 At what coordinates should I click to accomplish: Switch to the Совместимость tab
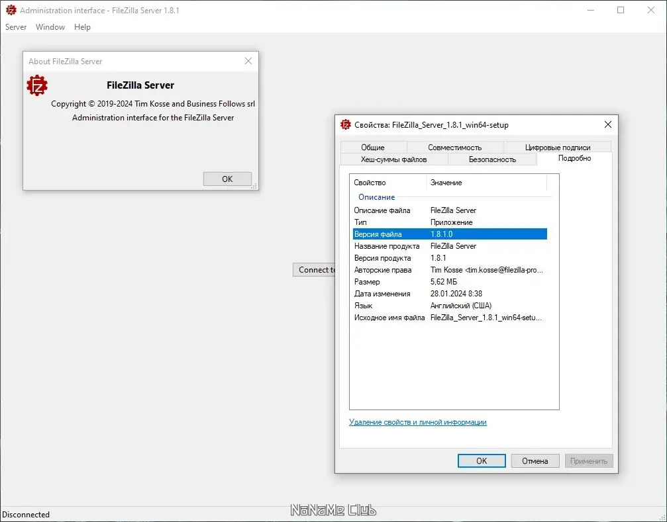[x=455, y=148]
